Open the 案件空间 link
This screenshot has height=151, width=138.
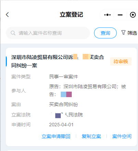pos(122,136)
